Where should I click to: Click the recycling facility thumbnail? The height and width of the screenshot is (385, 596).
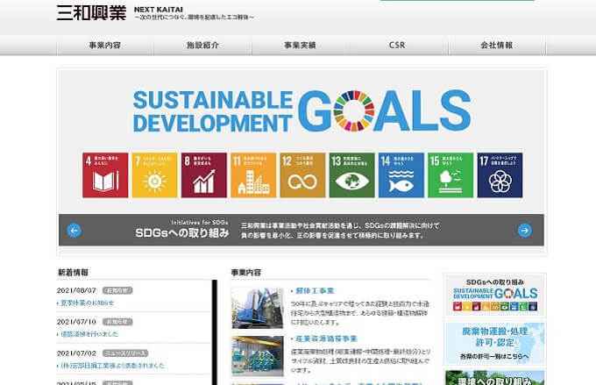(258, 356)
